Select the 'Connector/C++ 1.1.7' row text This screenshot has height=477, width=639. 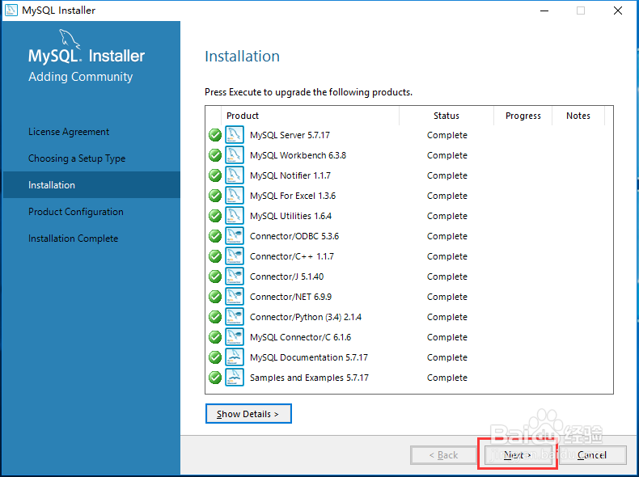point(292,256)
